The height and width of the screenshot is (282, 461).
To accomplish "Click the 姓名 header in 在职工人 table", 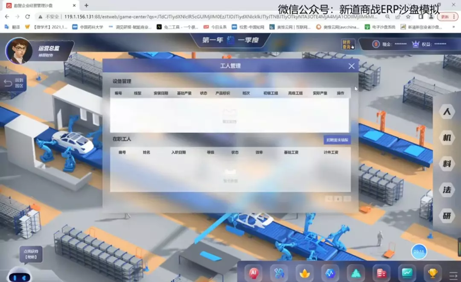I will (146, 153).
